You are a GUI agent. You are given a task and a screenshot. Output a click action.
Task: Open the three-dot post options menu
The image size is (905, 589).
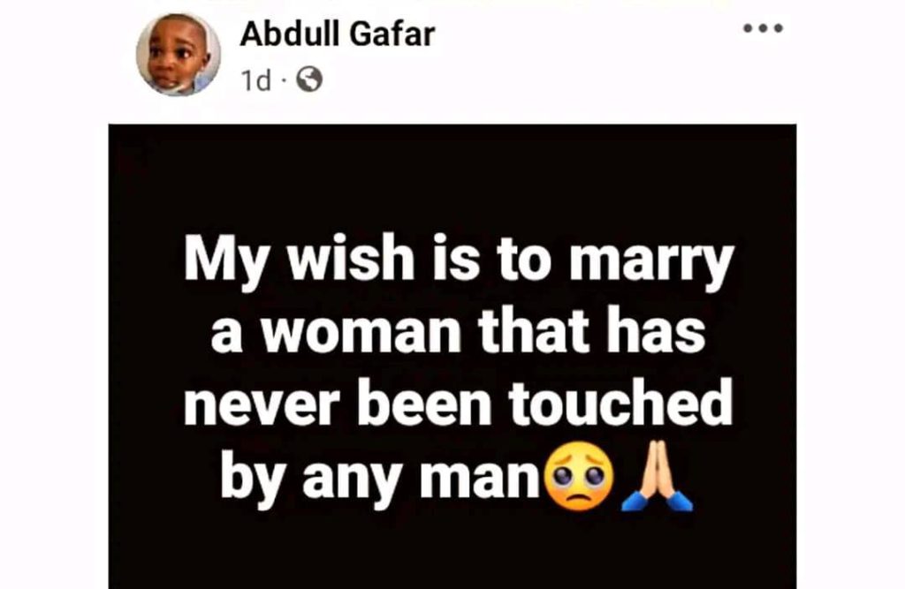pyautogui.click(x=763, y=27)
